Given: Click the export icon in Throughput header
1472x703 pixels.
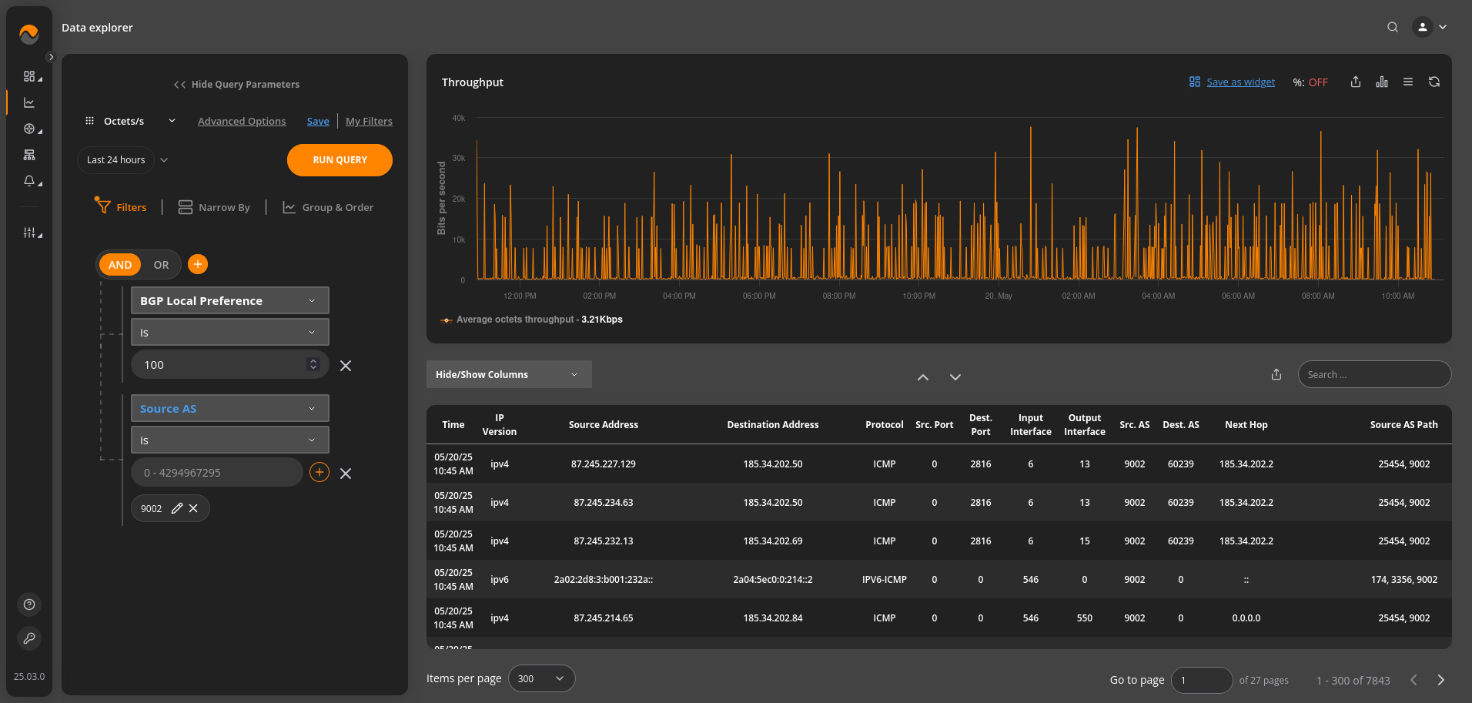Looking at the screenshot, I should pos(1355,82).
